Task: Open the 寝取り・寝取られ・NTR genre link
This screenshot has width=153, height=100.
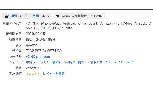Action: (95, 62)
